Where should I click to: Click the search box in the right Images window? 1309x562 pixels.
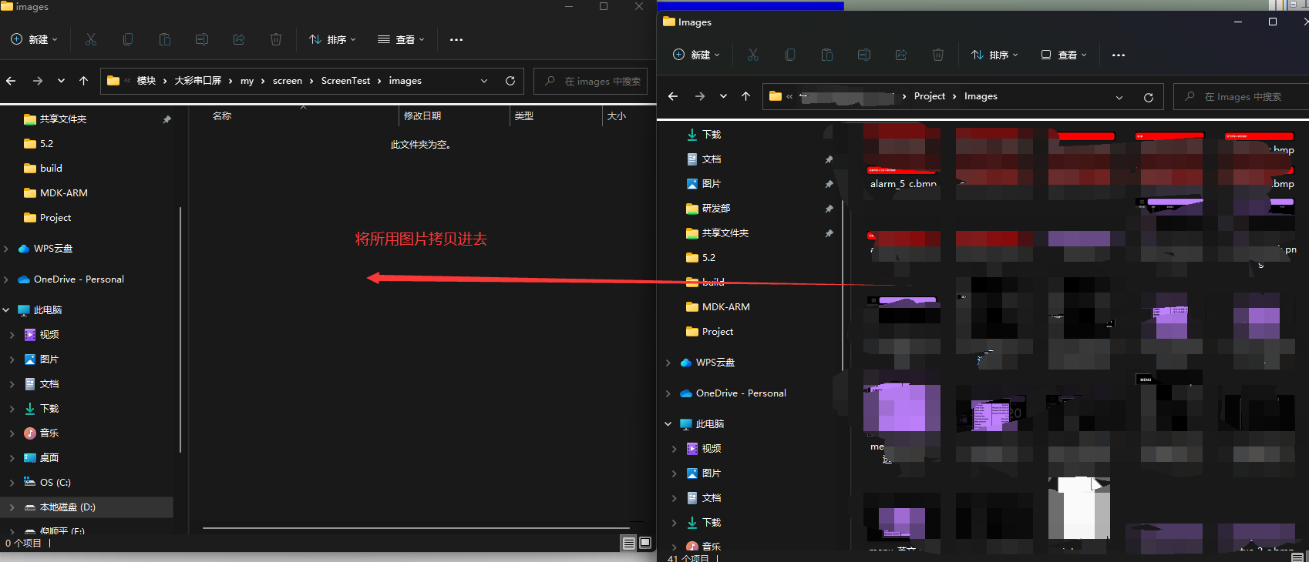(1241, 97)
